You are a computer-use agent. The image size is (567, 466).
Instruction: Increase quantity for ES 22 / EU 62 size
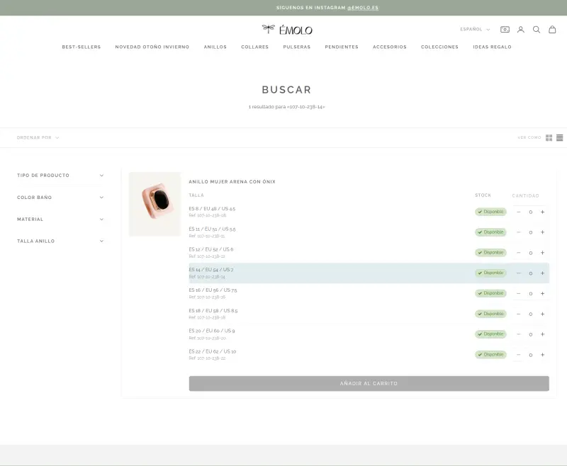(x=542, y=355)
